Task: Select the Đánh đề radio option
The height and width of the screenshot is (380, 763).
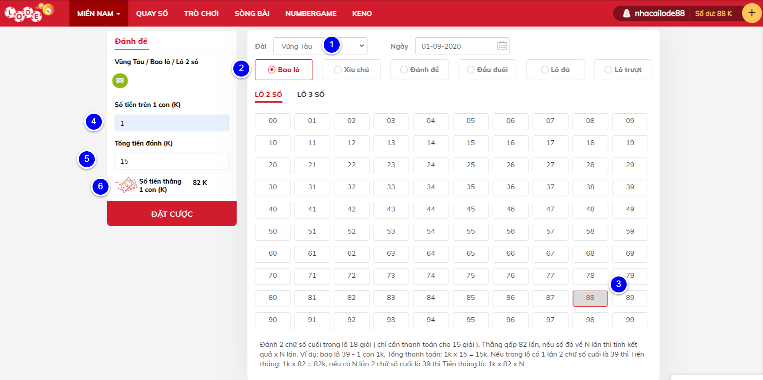Action: (419, 69)
